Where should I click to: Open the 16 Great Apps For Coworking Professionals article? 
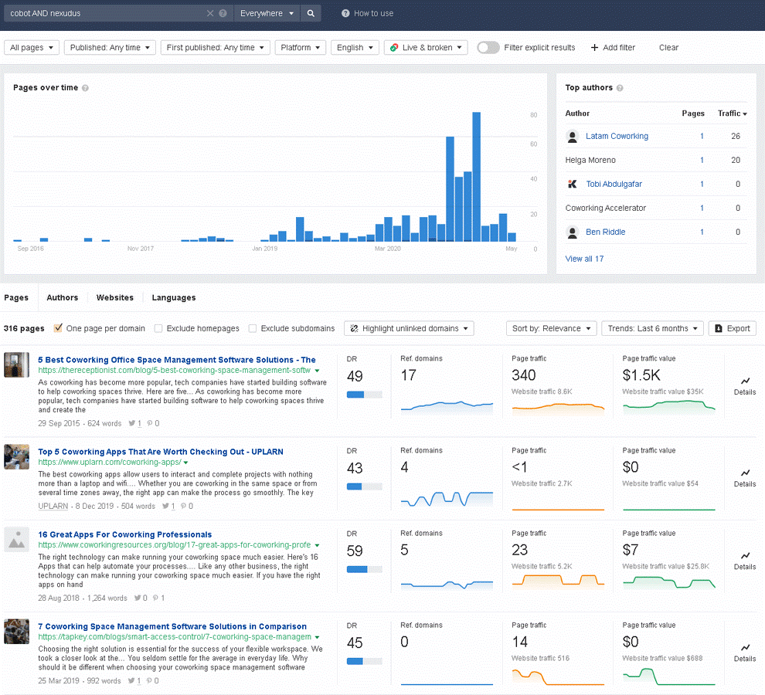click(124, 534)
